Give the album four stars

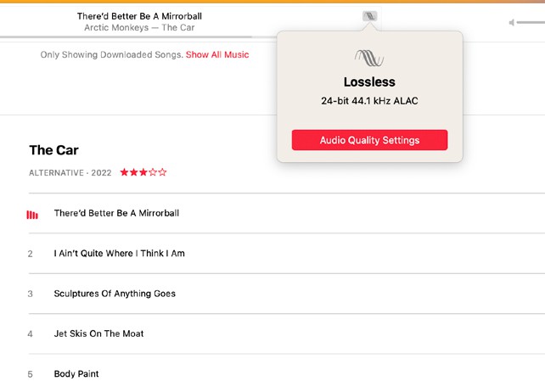click(x=153, y=172)
